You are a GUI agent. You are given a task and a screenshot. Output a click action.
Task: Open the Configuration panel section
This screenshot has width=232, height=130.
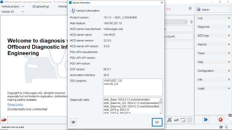[213, 71]
